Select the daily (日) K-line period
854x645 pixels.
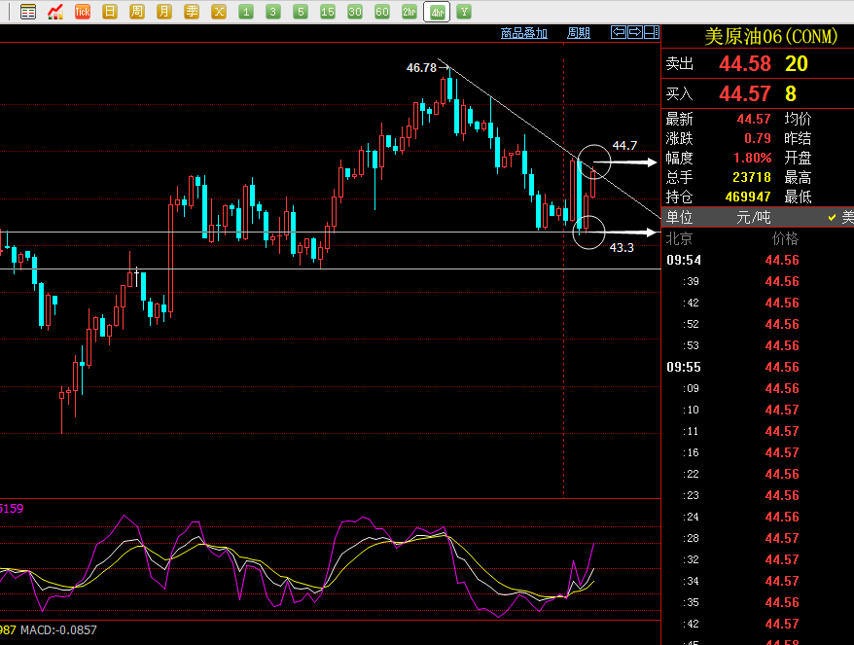pos(110,12)
